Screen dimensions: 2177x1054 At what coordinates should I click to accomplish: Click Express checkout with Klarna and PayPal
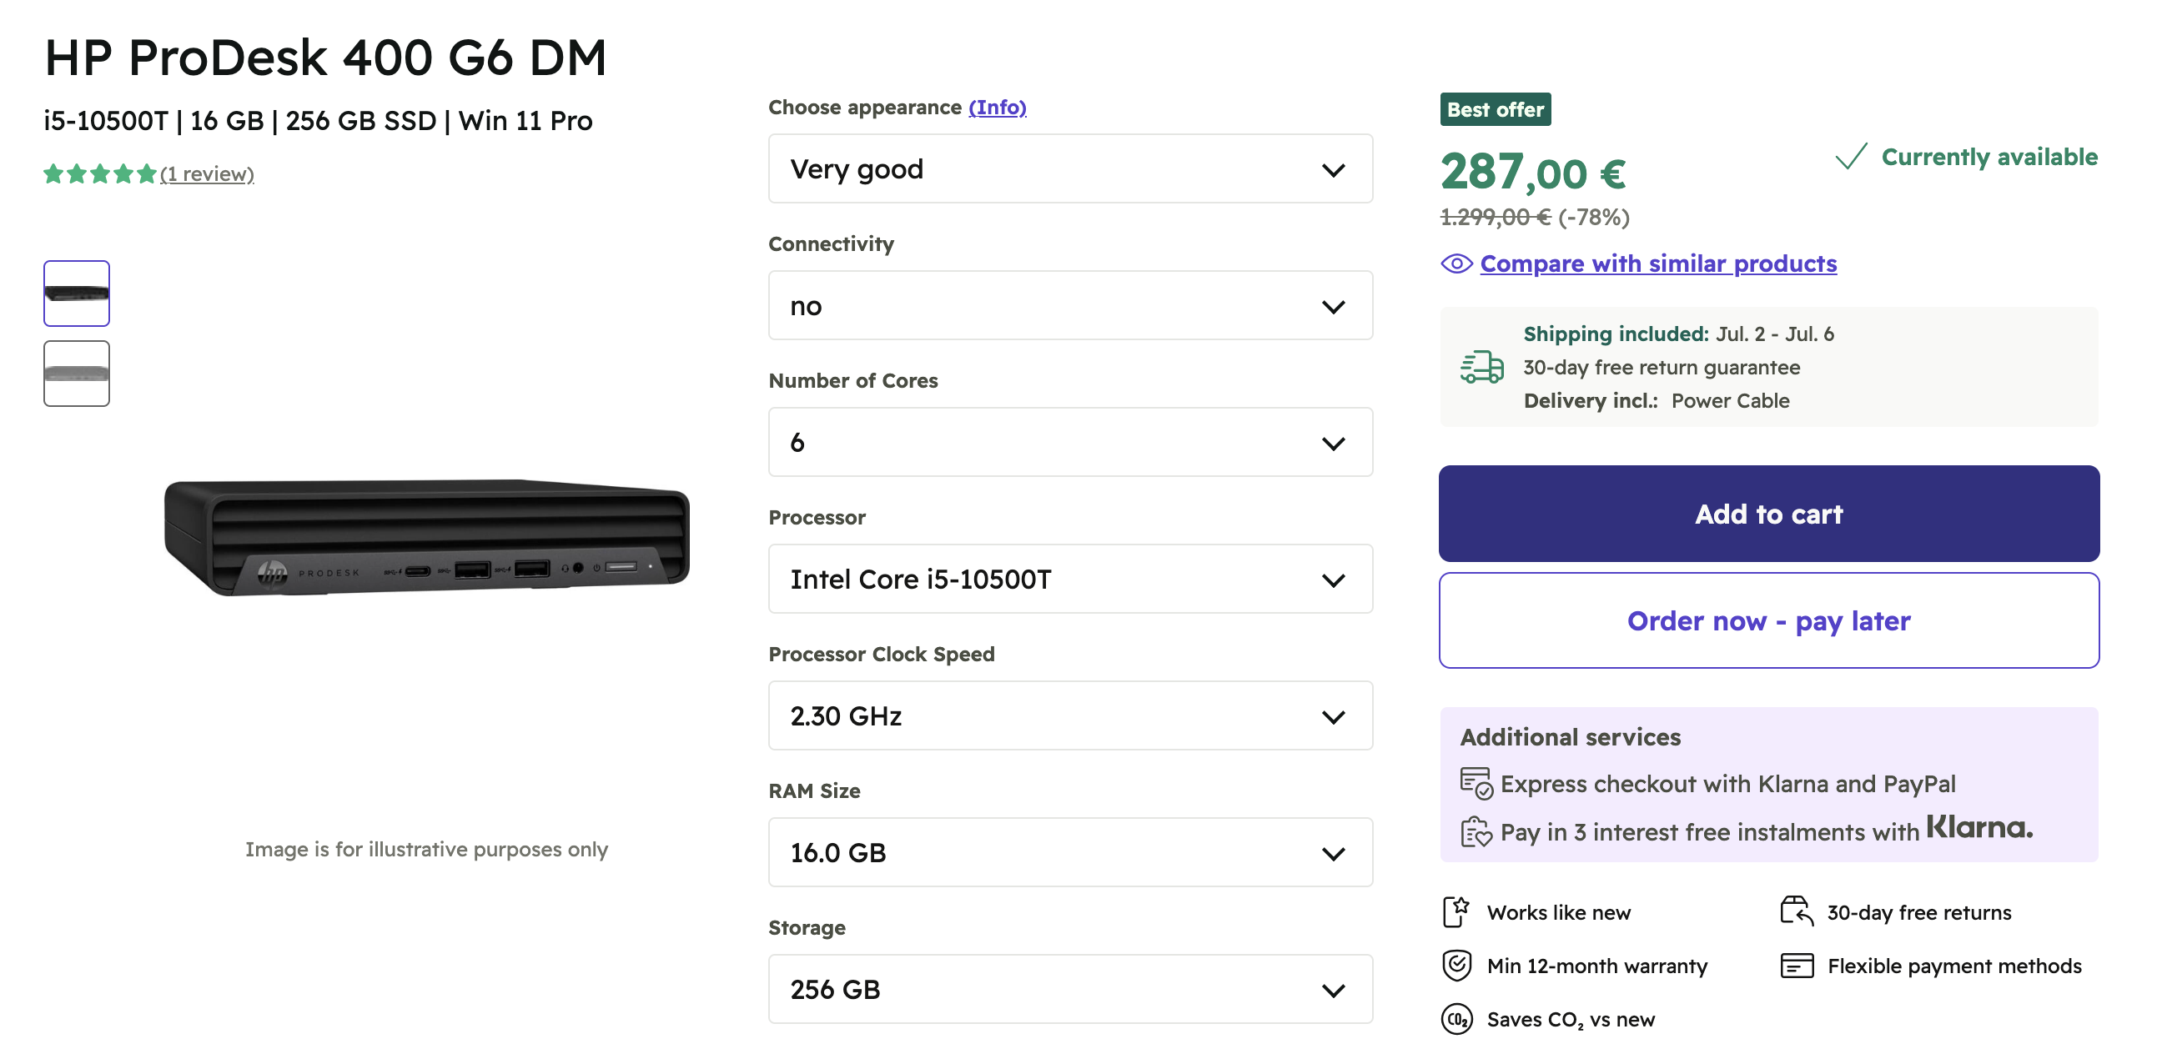click(x=1727, y=784)
